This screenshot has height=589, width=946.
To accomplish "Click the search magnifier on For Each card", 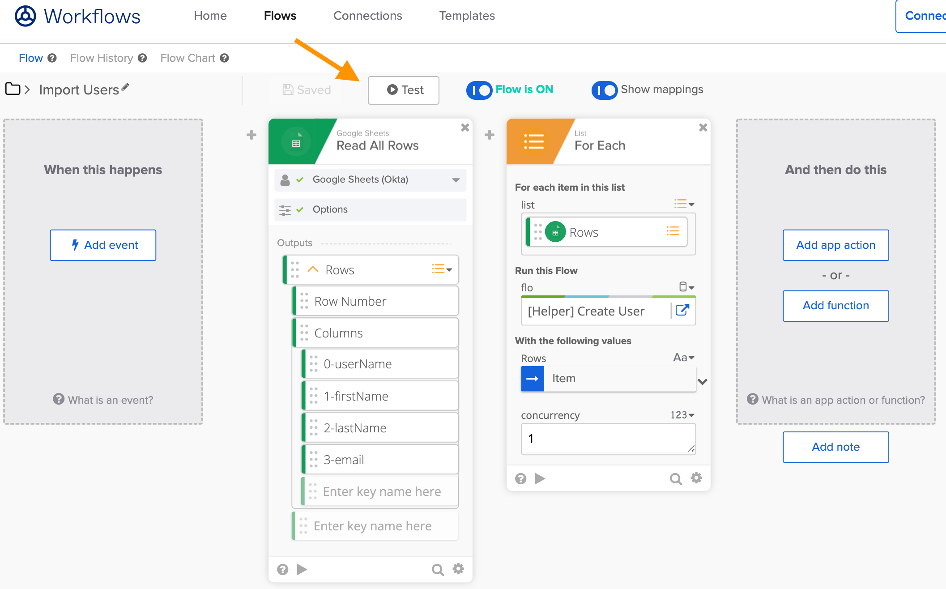I will pos(675,479).
